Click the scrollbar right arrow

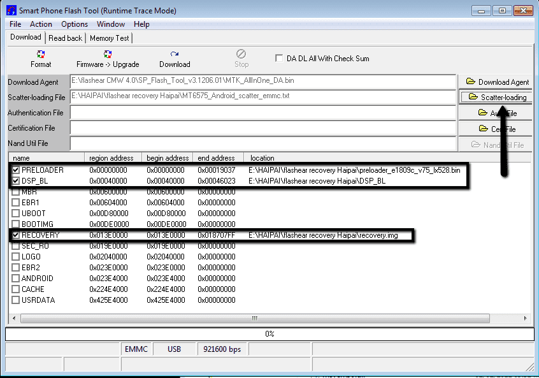pyautogui.click(x=525, y=318)
